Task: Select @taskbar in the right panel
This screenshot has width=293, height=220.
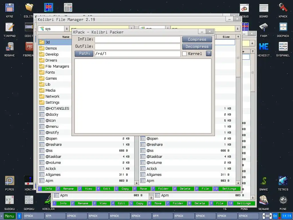Action: (187, 157)
